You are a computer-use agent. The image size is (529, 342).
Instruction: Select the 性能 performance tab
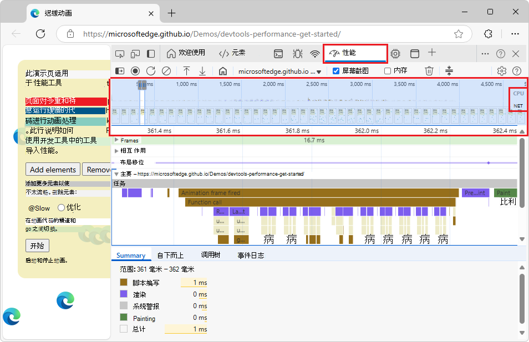(355, 53)
